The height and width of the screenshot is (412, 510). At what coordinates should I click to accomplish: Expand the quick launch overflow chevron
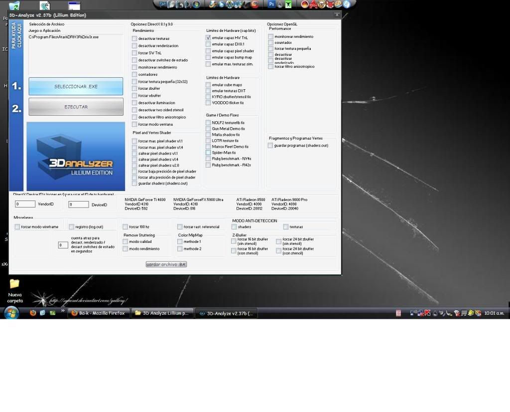pos(62,311)
